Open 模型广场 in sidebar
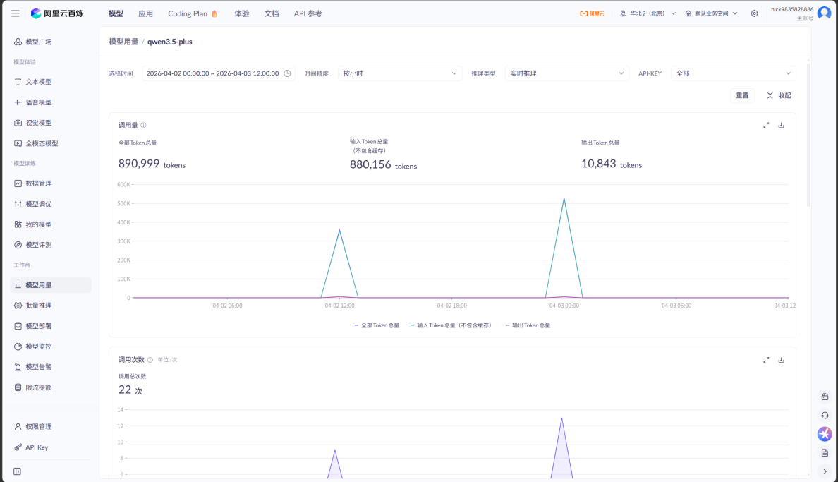Viewport: 838px width, 482px height. [51, 42]
